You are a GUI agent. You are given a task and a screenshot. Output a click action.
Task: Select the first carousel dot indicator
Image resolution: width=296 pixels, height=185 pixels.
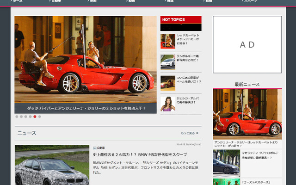(17, 117)
